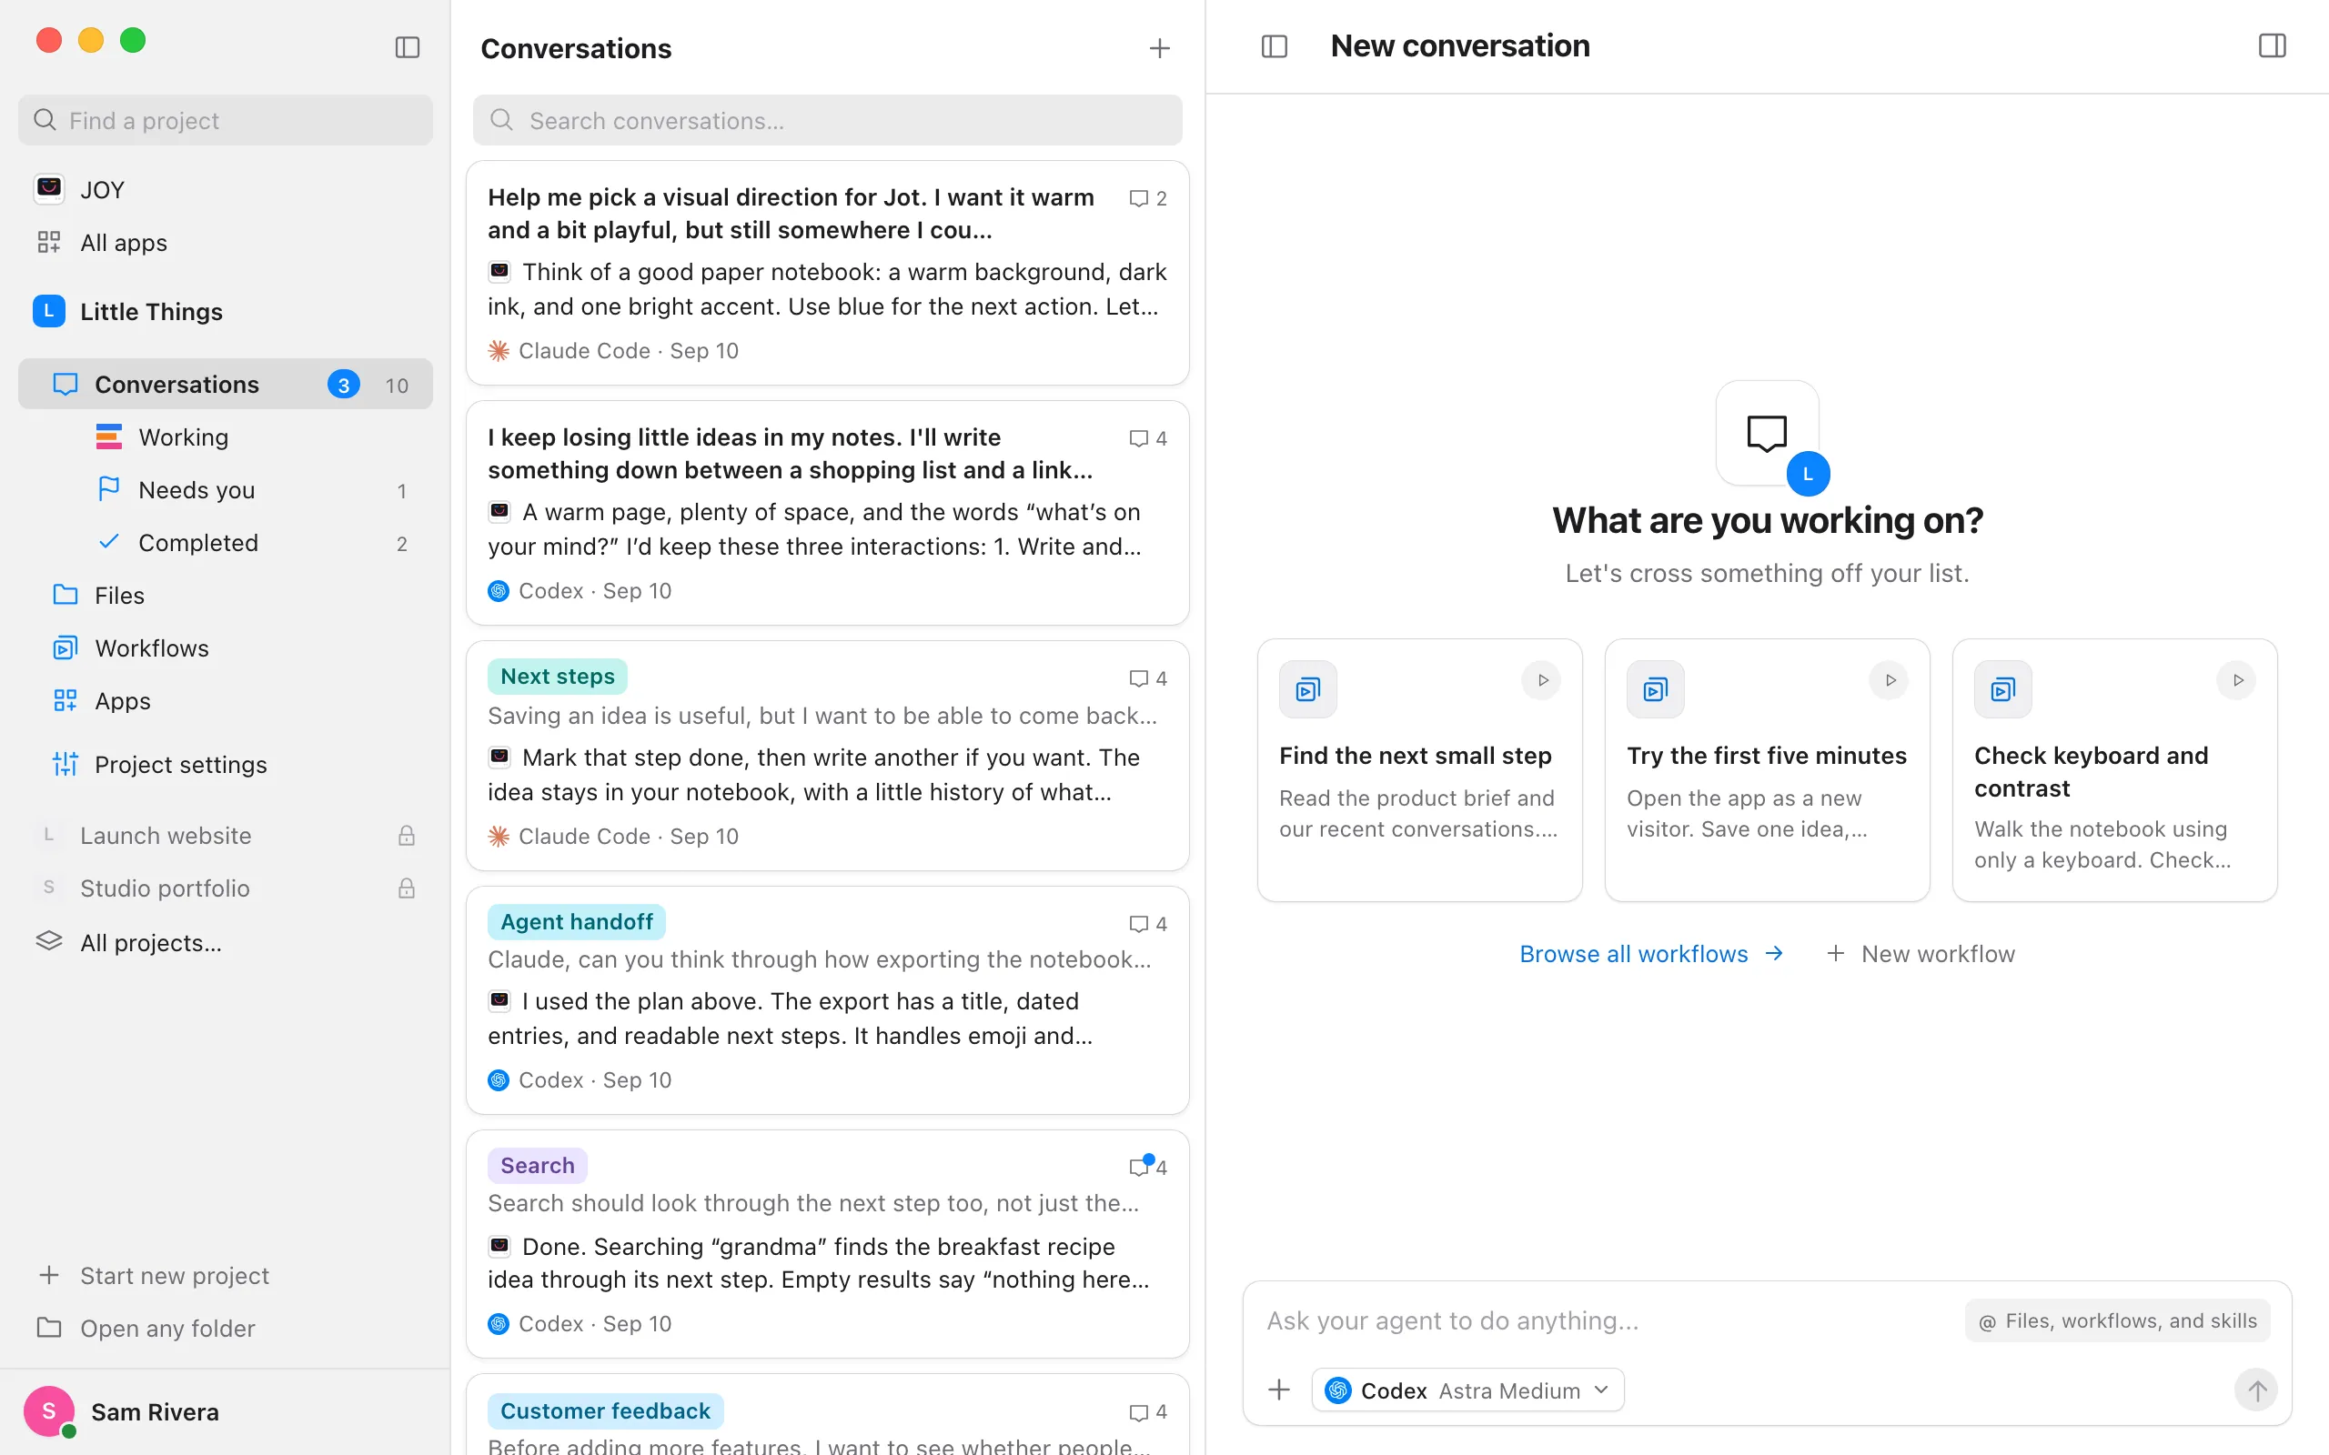Play the Check keyboard and contrast workflow
This screenshot has width=2329, height=1455.
2236,680
